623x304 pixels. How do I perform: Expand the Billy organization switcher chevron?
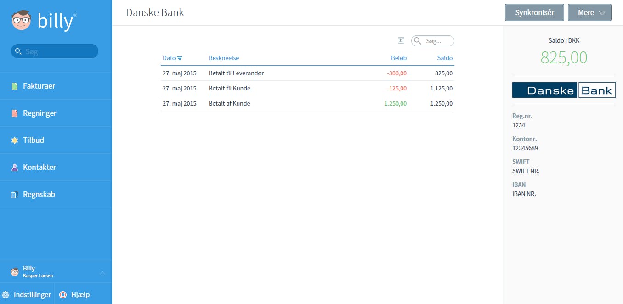pyautogui.click(x=102, y=273)
